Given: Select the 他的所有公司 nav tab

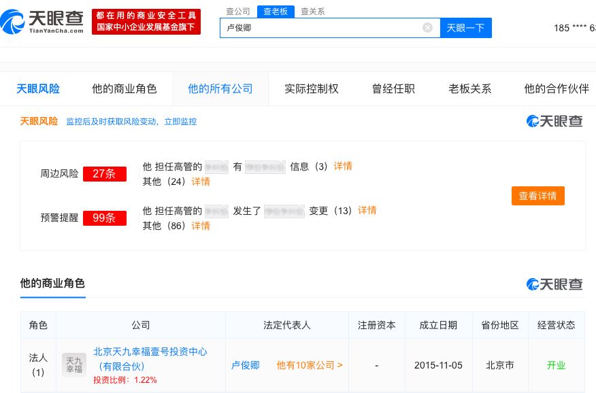Looking at the screenshot, I should pos(220,89).
